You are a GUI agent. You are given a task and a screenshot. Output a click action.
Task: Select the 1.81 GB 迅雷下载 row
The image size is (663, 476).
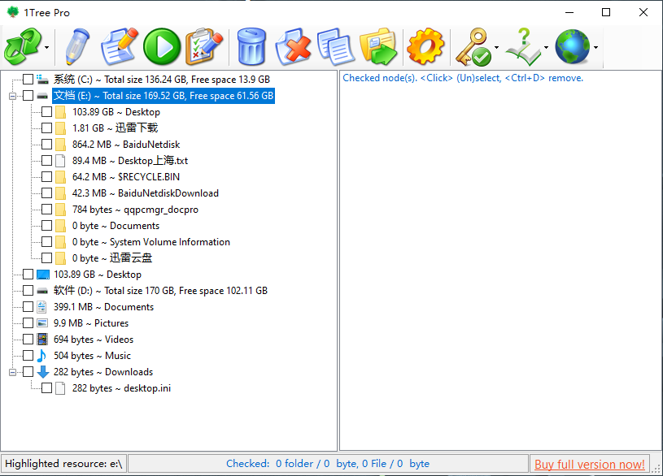click(115, 128)
